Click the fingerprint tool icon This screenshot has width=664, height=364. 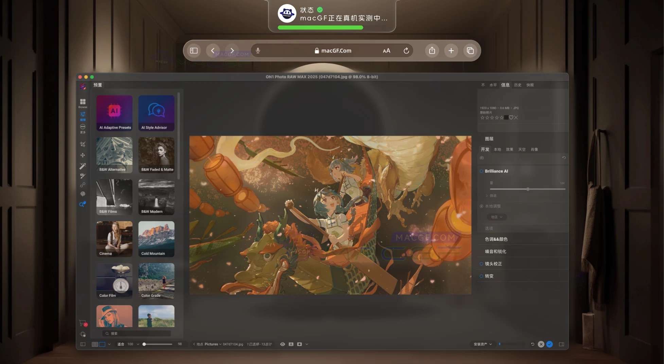(x=83, y=194)
